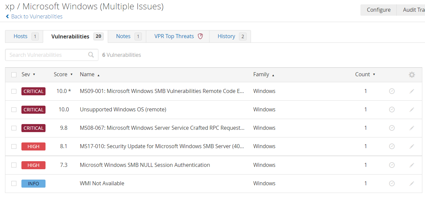This screenshot has height=206, width=425.
Task: Tick the checkbox for MS09-001 vulnerability
Action: 14,91
